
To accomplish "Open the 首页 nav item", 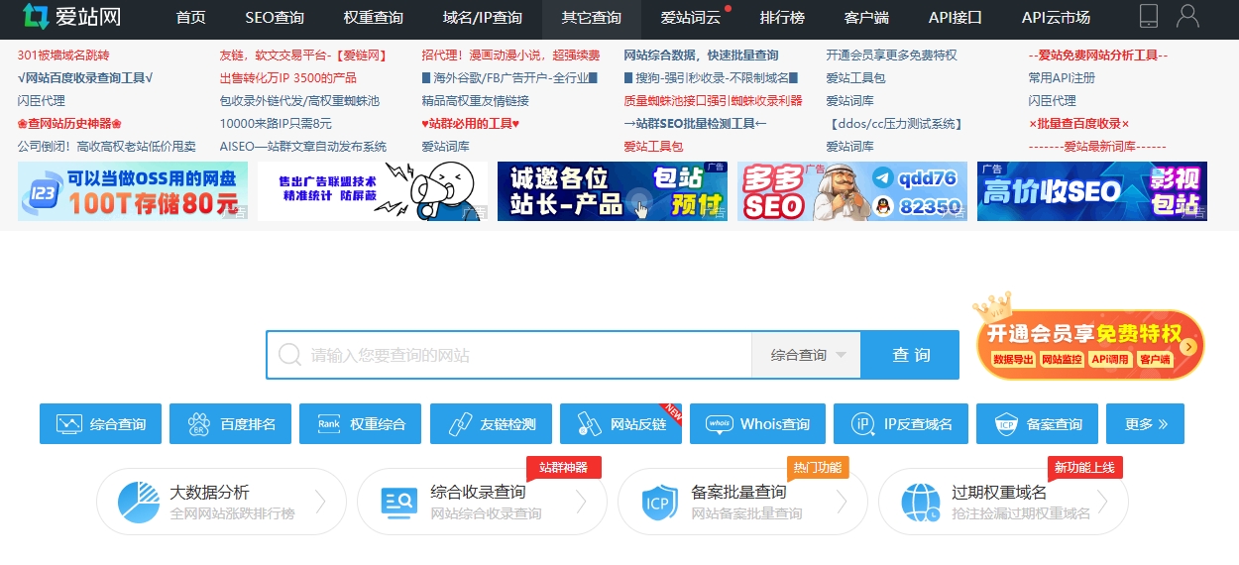I will [191, 17].
